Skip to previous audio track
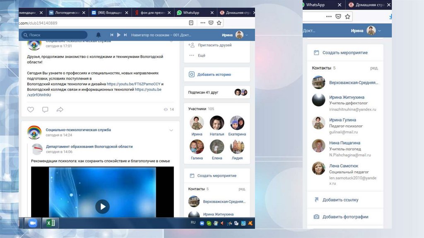This screenshot has width=424, height=238. click(111, 35)
